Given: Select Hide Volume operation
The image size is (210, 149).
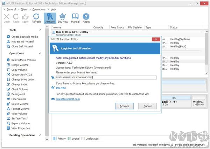Looking at the screenshot, I should [x=16, y=99].
